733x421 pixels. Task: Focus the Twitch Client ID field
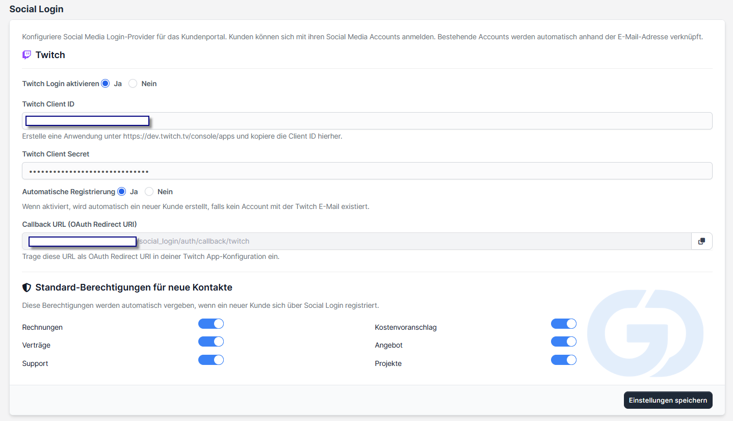[x=367, y=121]
